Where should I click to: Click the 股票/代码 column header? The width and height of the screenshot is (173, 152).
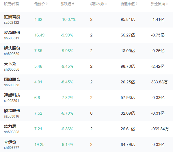click(x=12, y=4)
